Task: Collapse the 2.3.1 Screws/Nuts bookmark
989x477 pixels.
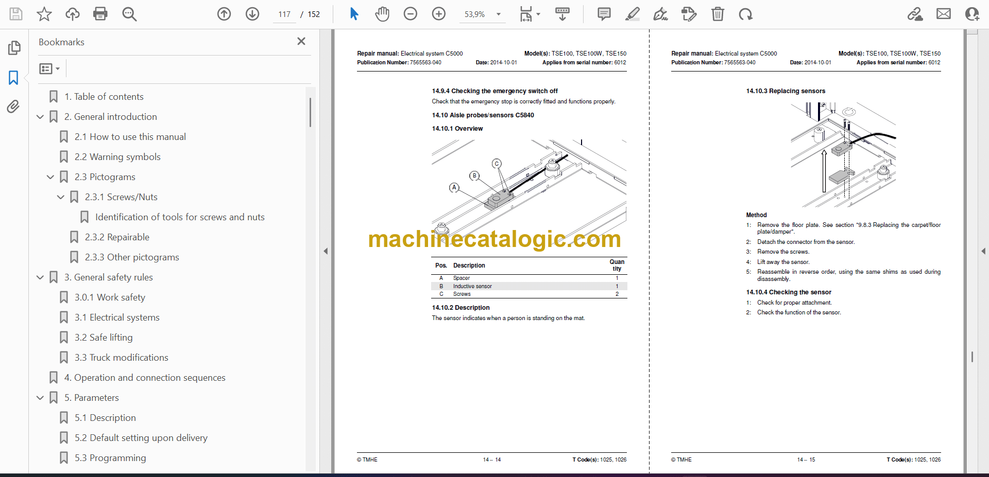Action: [x=61, y=197]
